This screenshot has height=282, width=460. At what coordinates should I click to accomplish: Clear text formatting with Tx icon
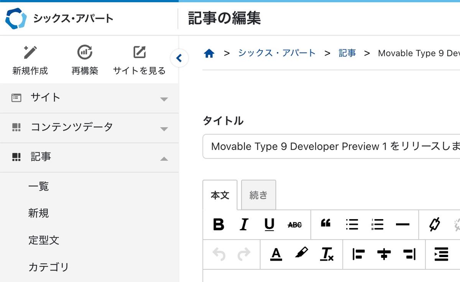click(x=327, y=254)
